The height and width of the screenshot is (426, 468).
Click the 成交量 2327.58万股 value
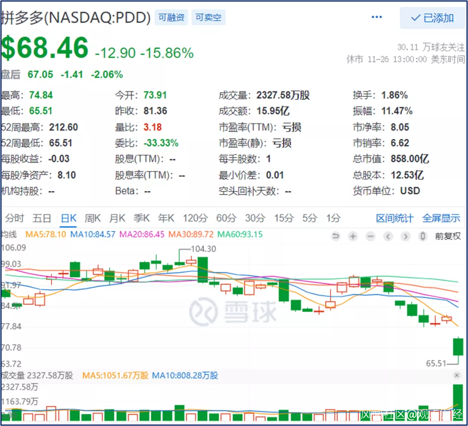(x=283, y=95)
